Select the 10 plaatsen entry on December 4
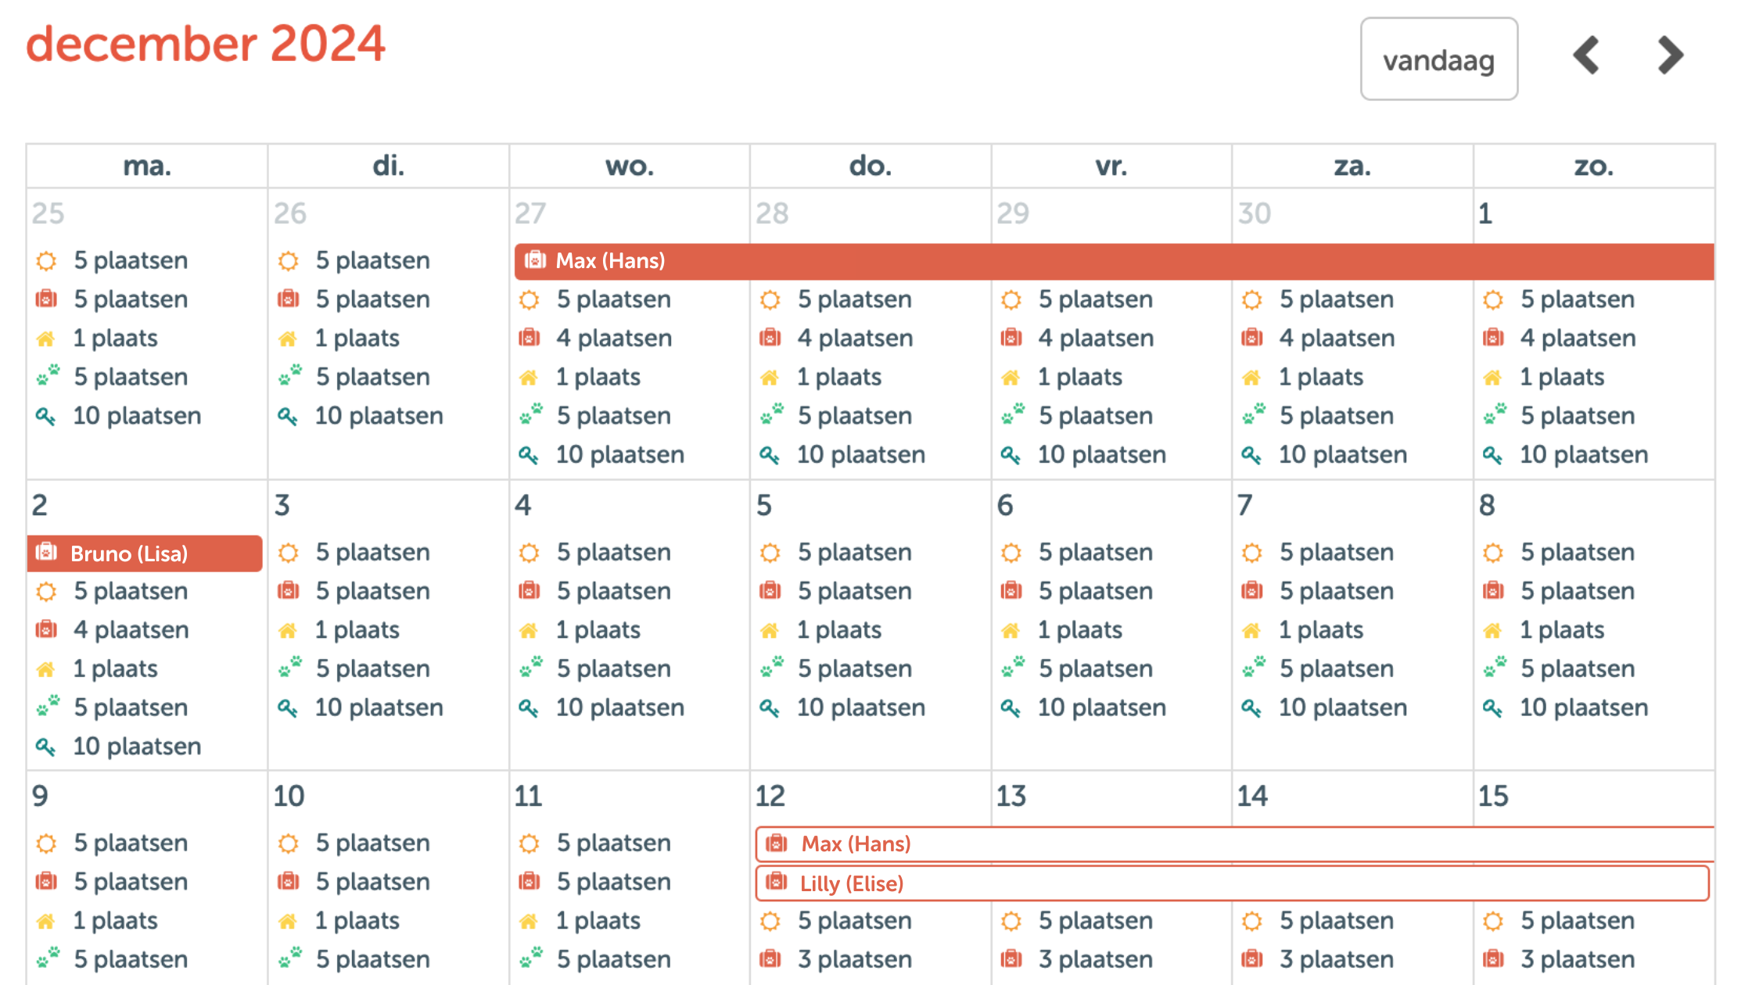Viewport: 1752px width, 985px height. point(619,708)
